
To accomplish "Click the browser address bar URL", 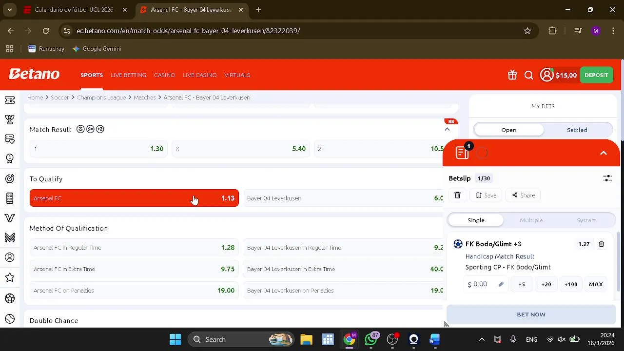I will point(188,31).
